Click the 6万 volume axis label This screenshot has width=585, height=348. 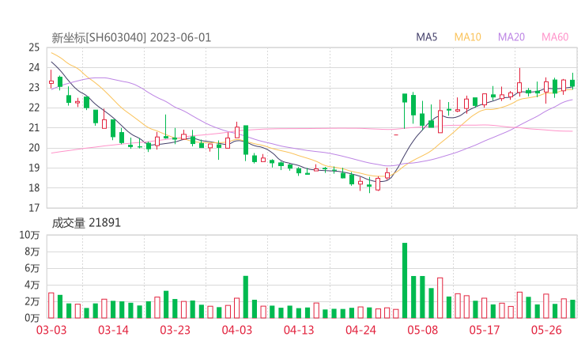coord(32,268)
